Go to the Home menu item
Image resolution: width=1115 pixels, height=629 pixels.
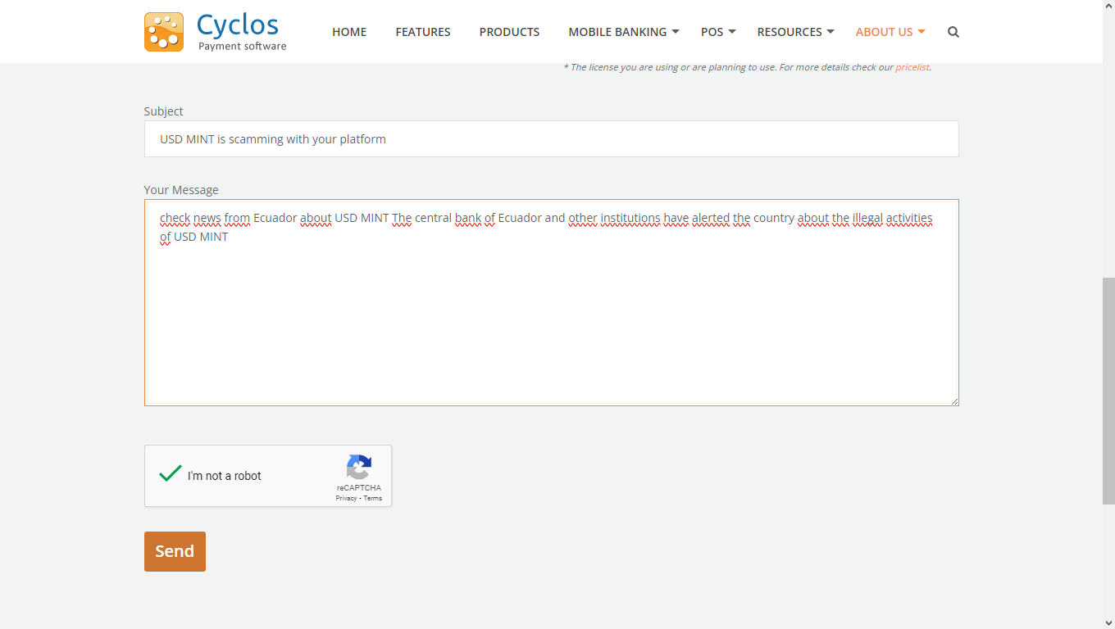click(349, 32)
